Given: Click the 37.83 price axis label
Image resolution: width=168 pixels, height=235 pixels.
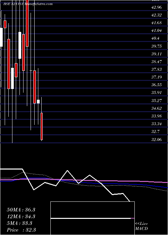Looking at the screenshot, I should [157, 69].
